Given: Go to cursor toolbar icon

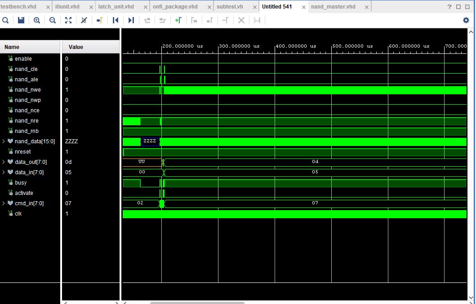Looking at the screenshot, I should pos(100,20).
